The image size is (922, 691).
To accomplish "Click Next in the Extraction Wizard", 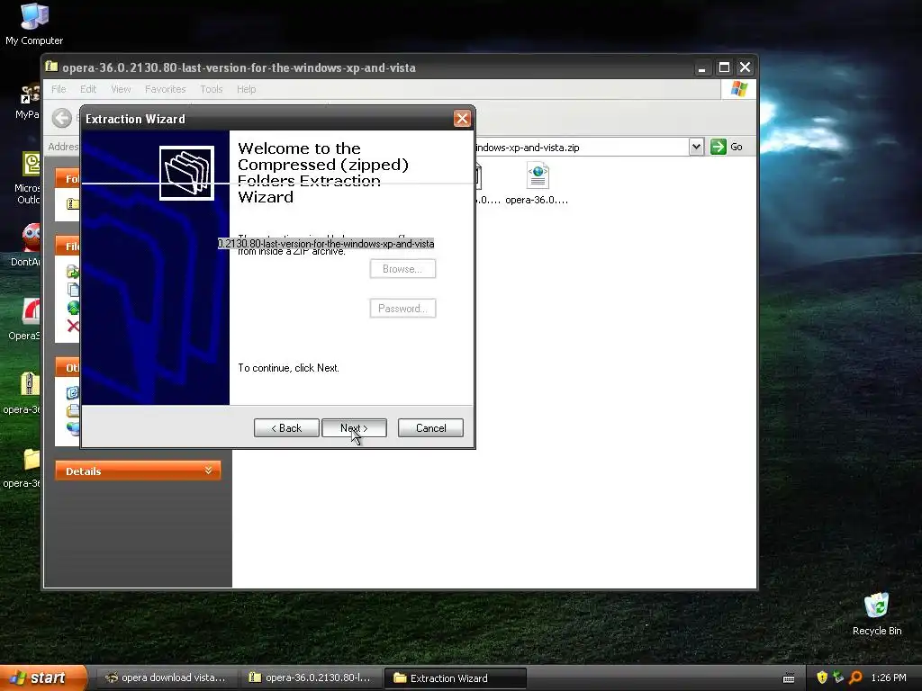I will 354,427.
